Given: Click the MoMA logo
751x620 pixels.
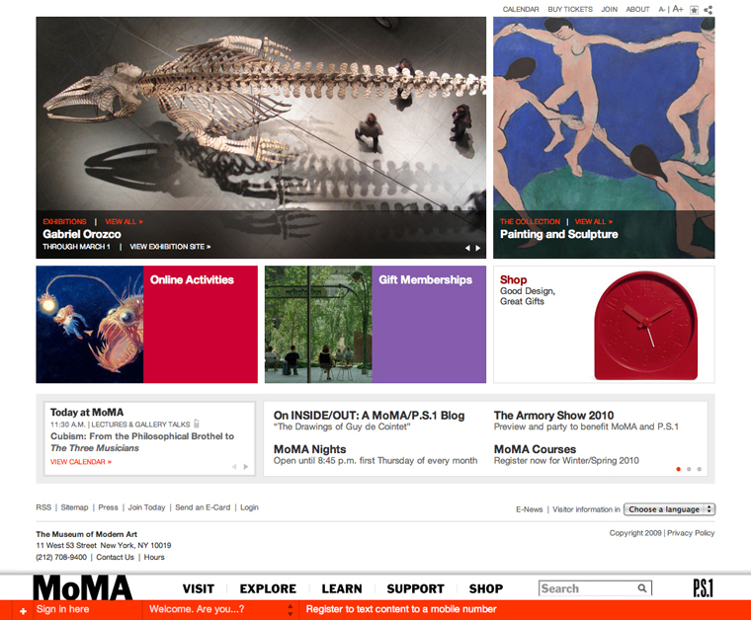Looking at the screenshot, I should (x=82, y=588).
